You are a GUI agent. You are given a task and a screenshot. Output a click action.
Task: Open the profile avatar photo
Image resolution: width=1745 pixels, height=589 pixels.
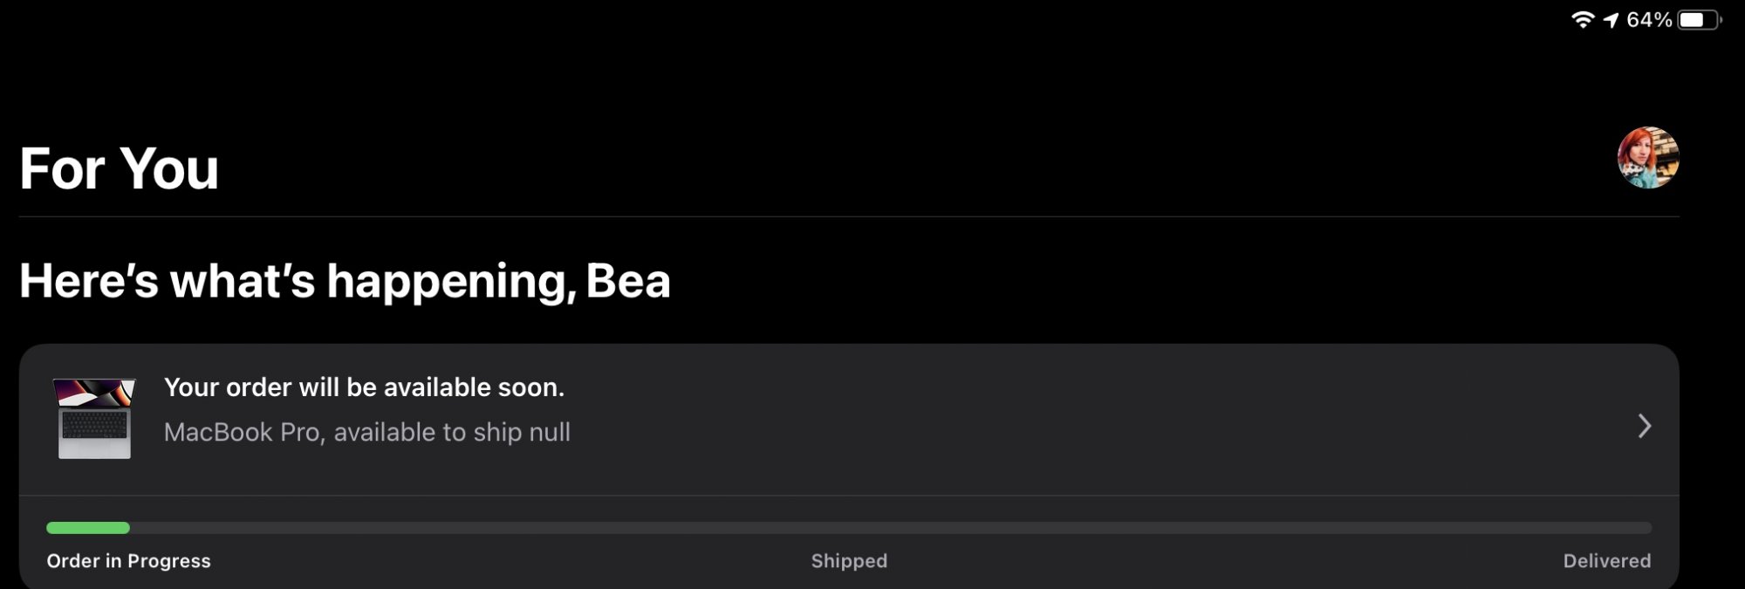point(1648,158)
